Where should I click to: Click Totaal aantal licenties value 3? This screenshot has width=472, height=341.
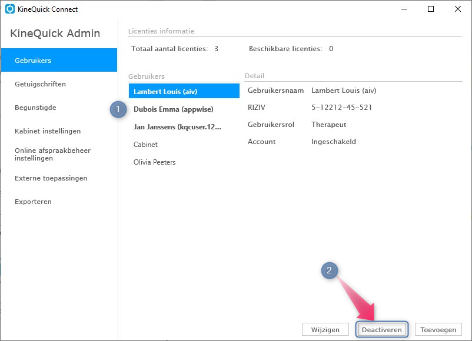216,49
